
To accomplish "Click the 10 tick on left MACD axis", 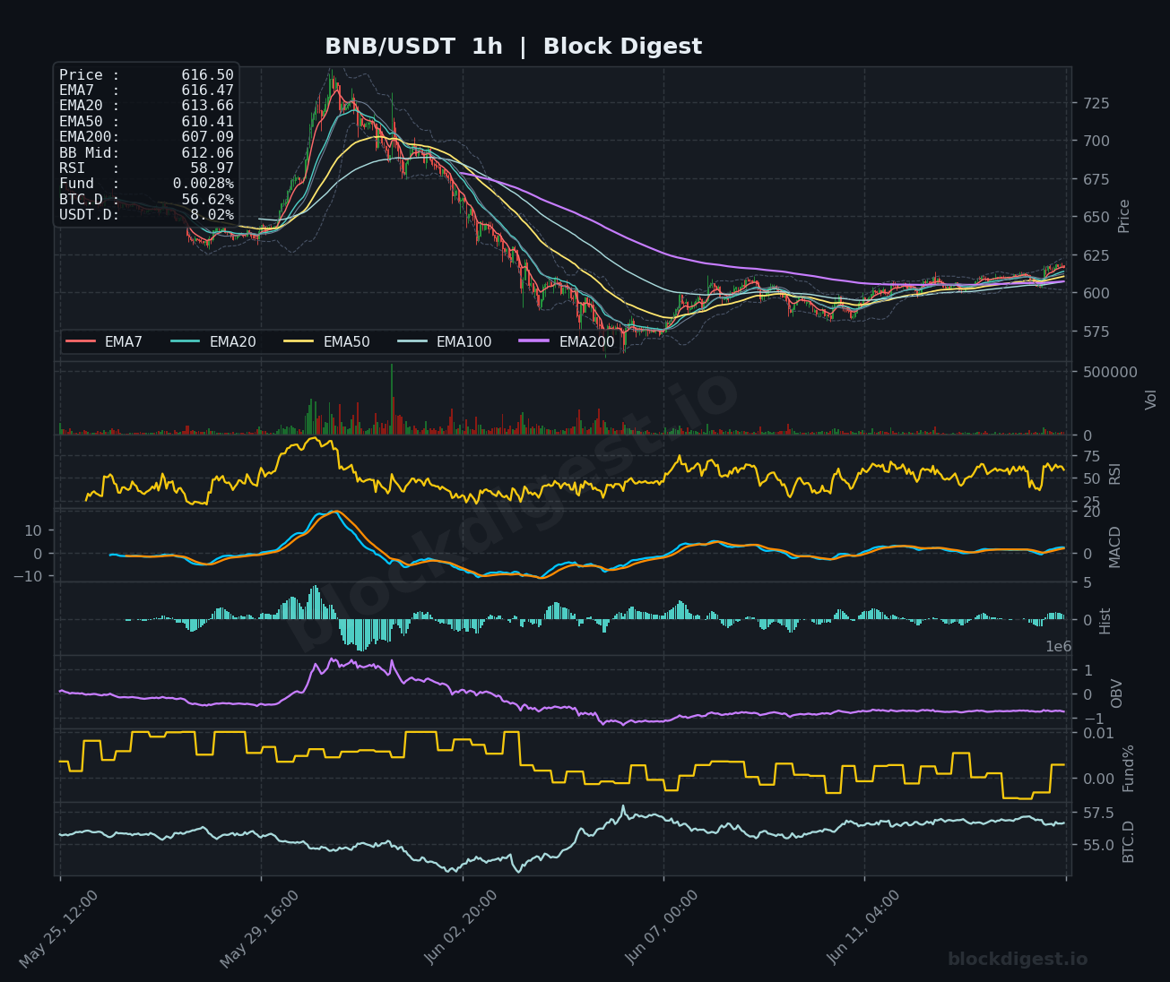I will click(x=33, y=530).
